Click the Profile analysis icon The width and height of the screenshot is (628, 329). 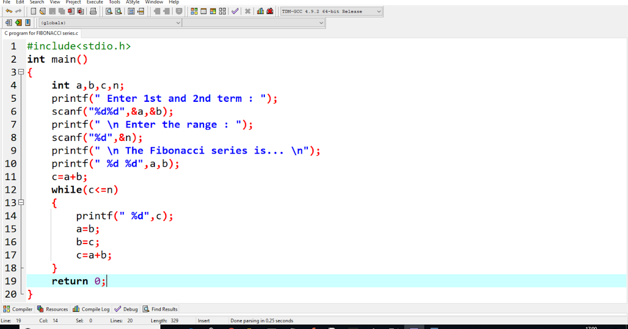261,10
